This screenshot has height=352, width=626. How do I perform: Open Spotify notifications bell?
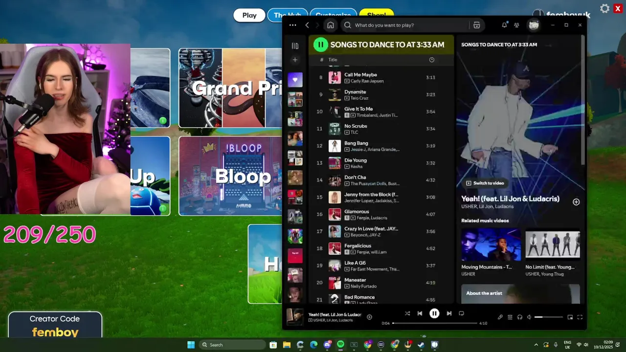tap(504, 25)
